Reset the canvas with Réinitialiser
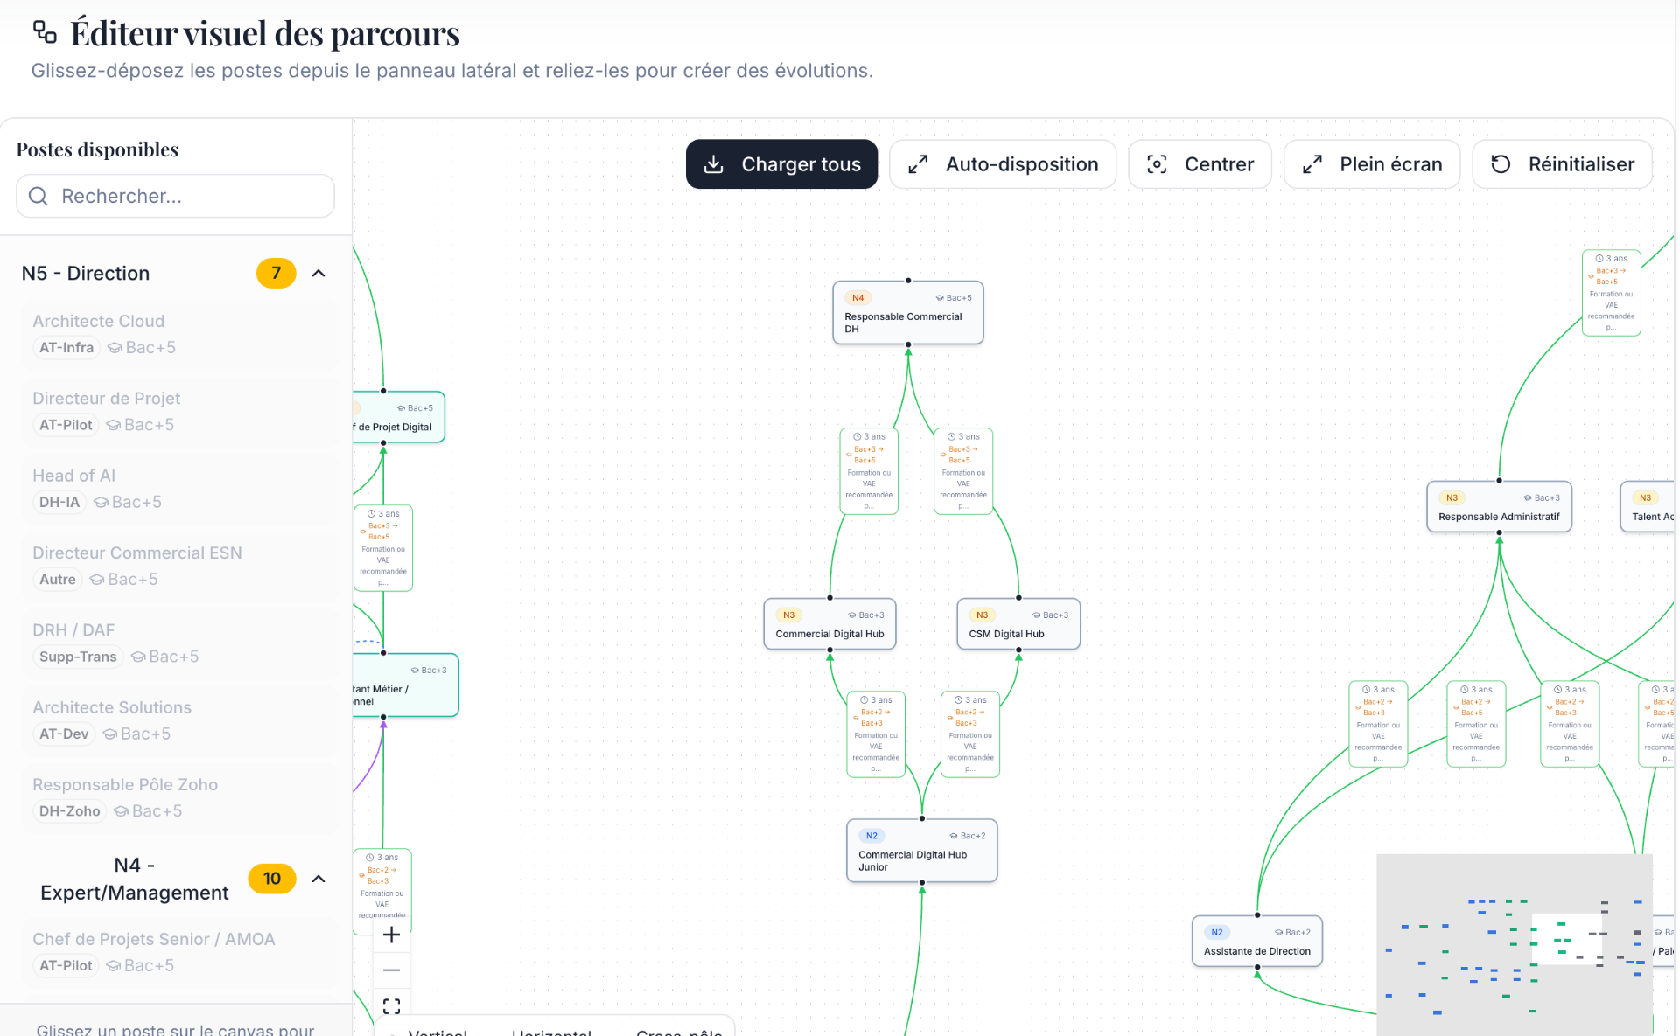This screenshot has height=1036, width=1680. (1563, 164)
